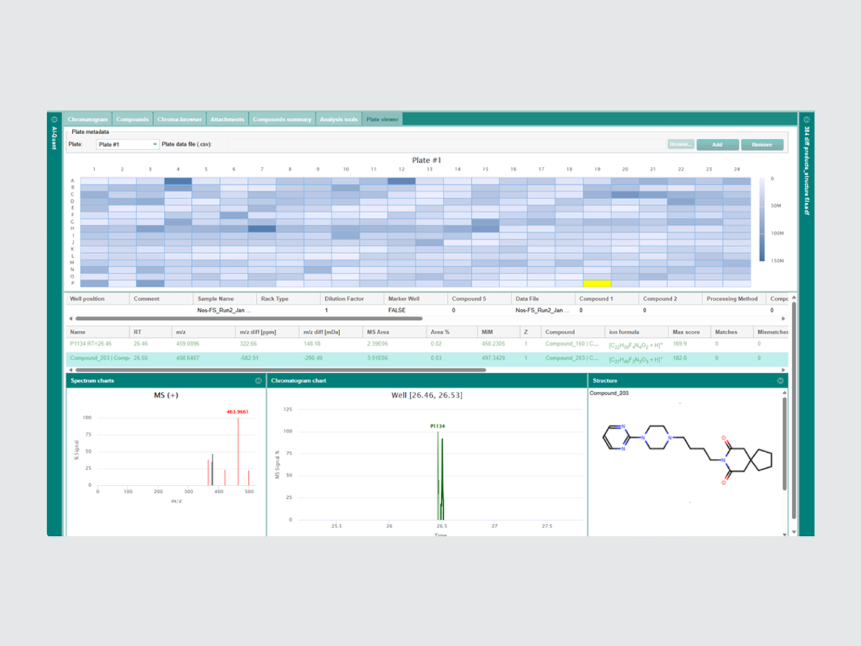Click the Add button
This screenshot has width=861, height=646.
pyautogui.click(x=717, y=144)
